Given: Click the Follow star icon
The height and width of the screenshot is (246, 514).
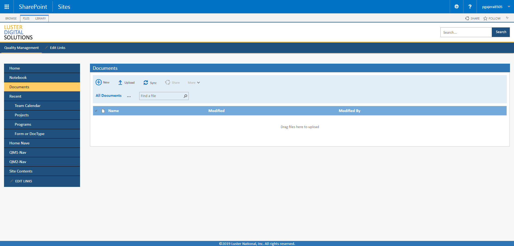Looking at the screenshot, I should tap(485, 18).
